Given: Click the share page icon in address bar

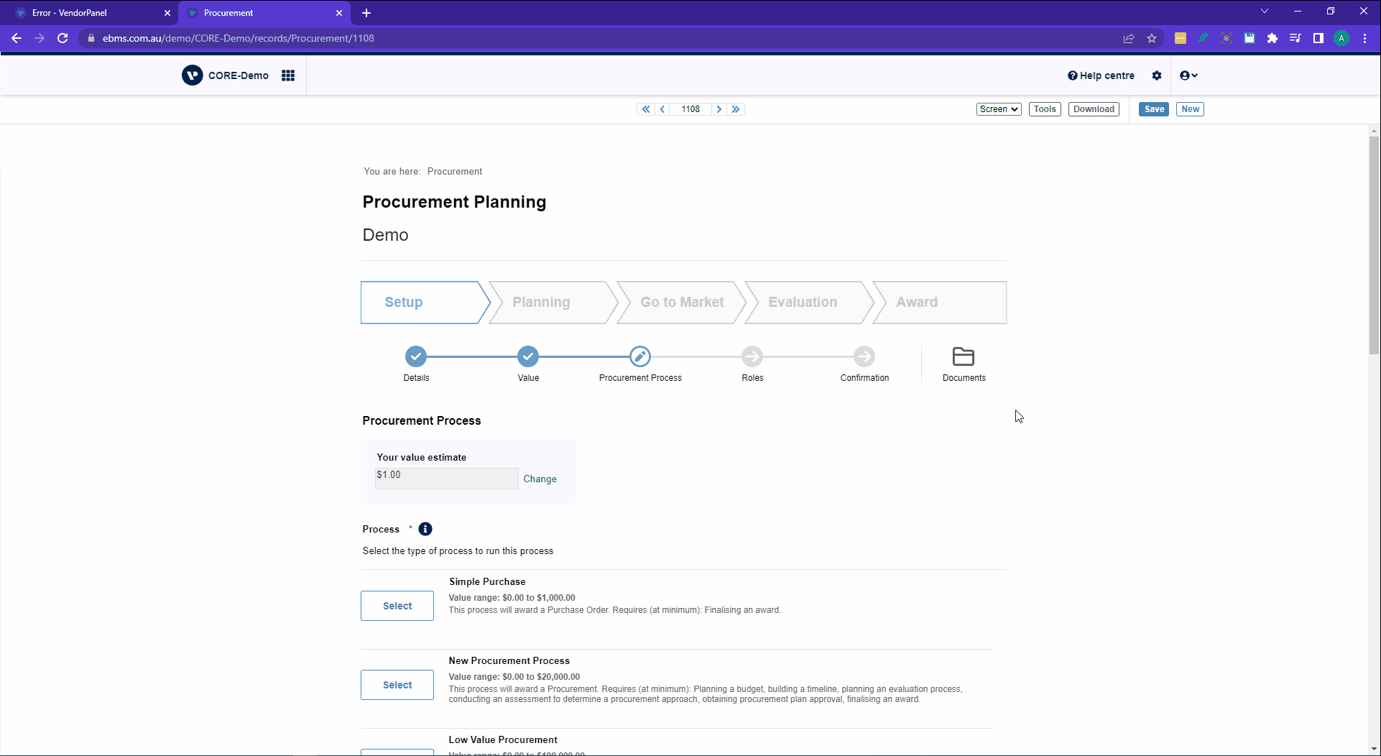Looking at the screenshot, I should (1129, 38).
